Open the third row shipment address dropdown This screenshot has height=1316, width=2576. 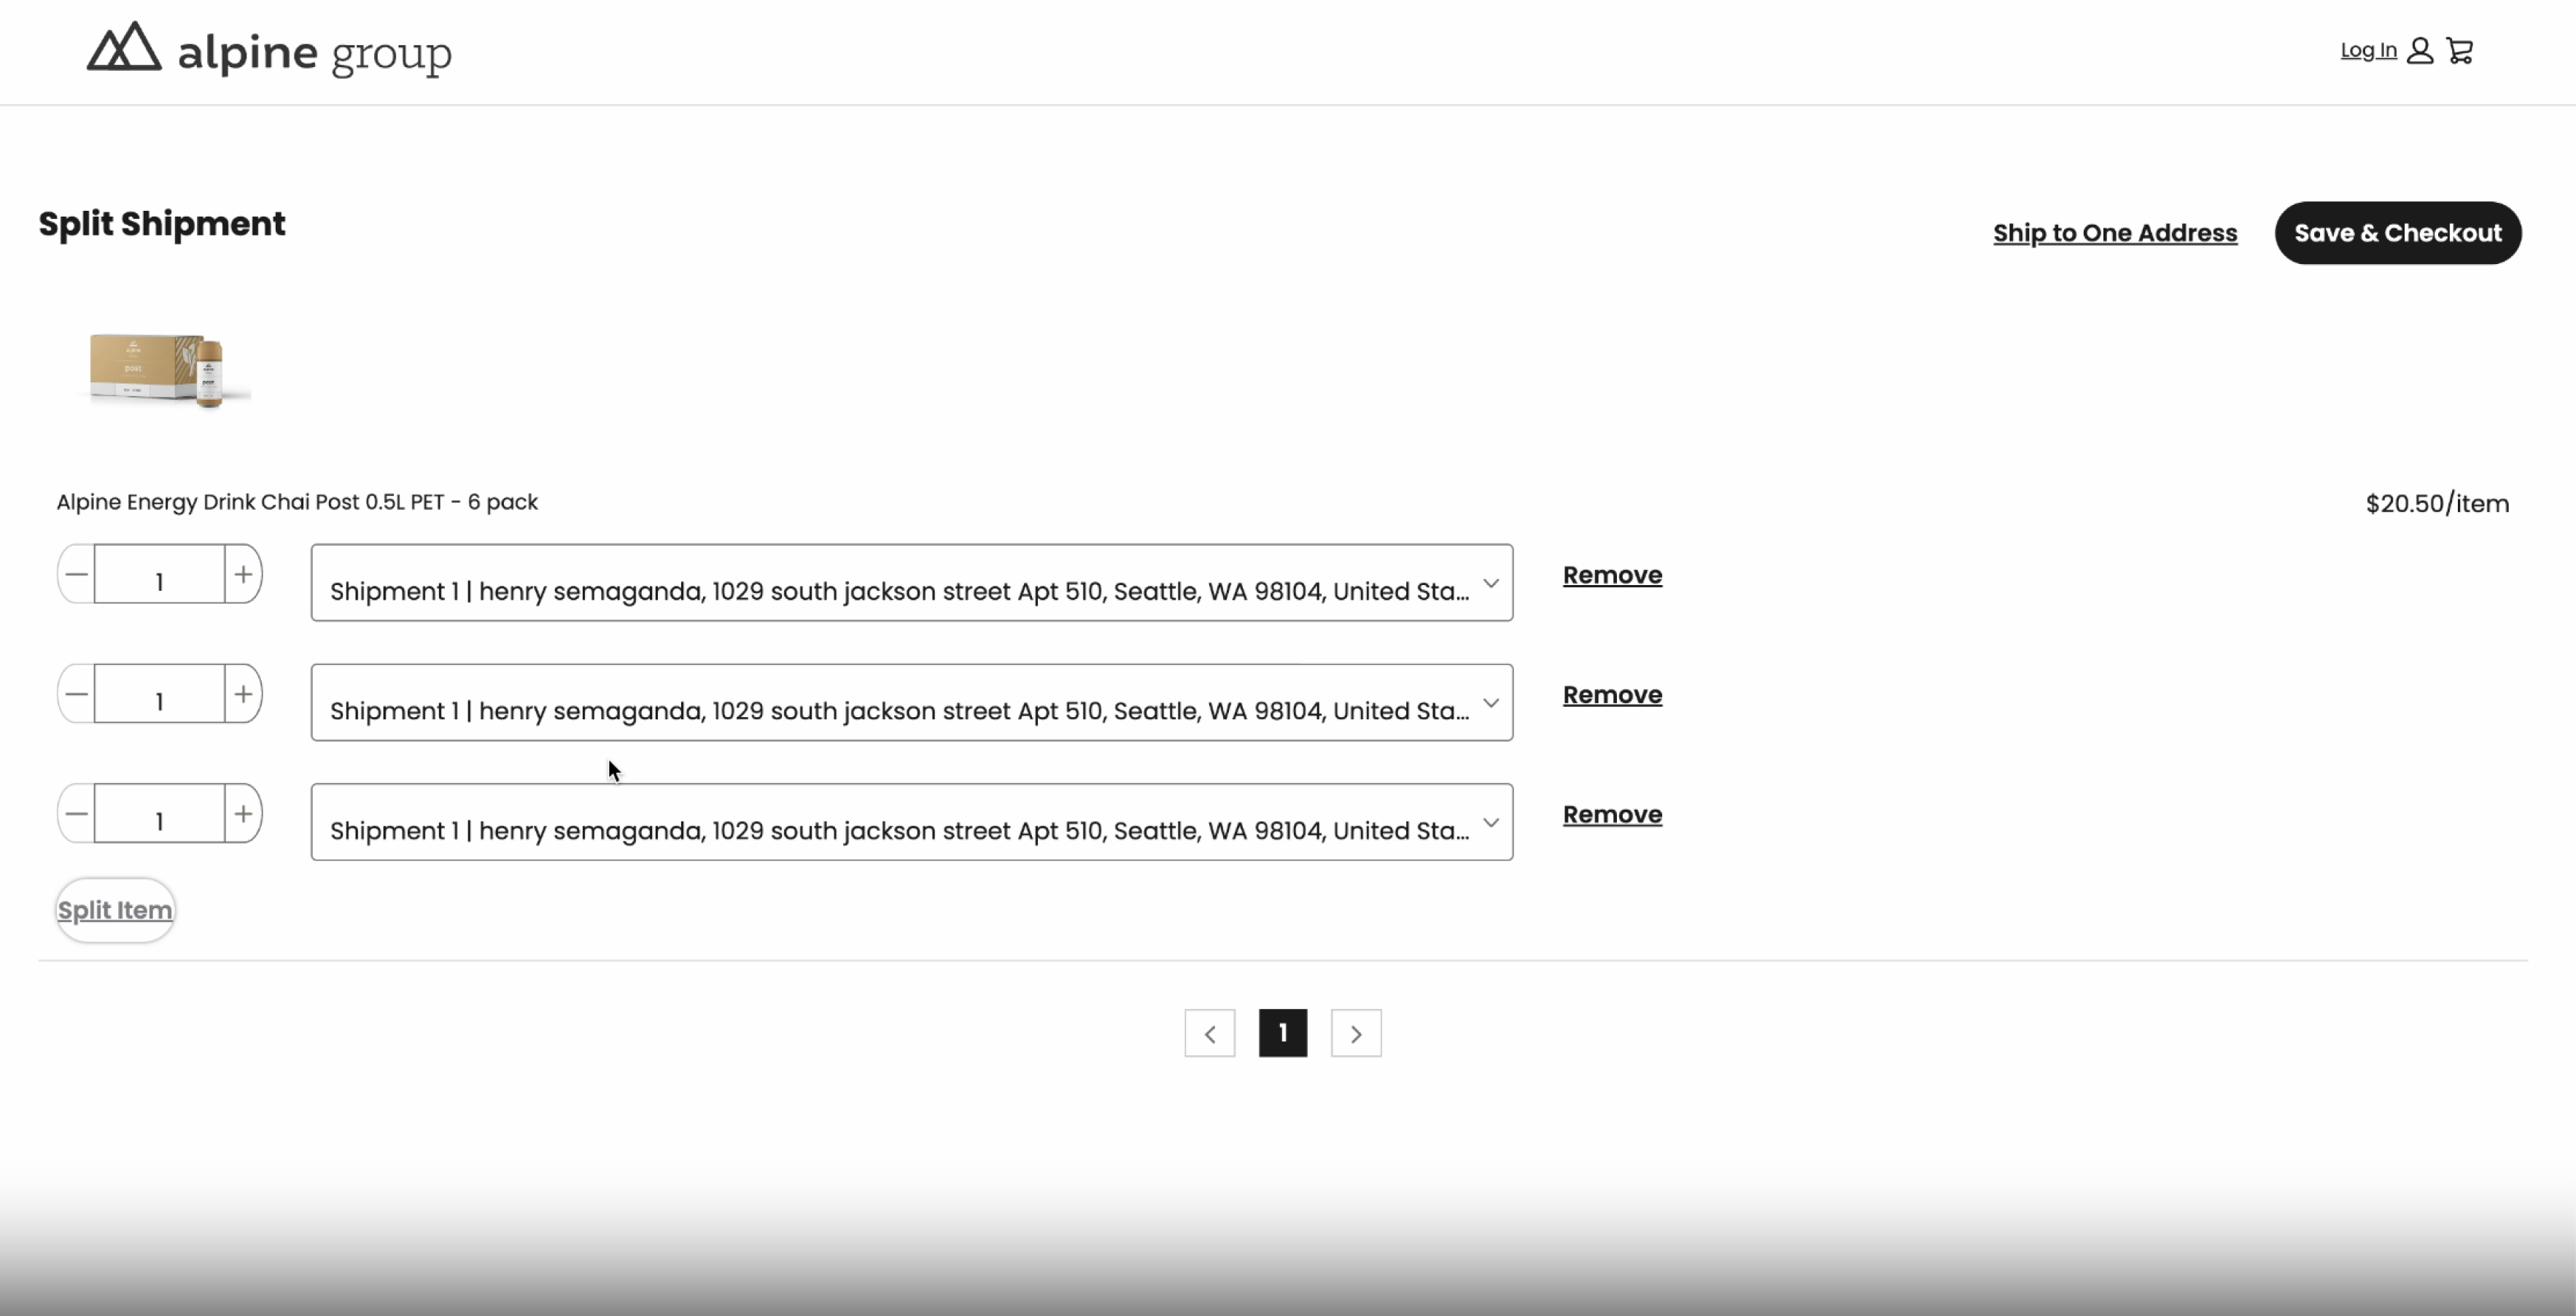912,823
